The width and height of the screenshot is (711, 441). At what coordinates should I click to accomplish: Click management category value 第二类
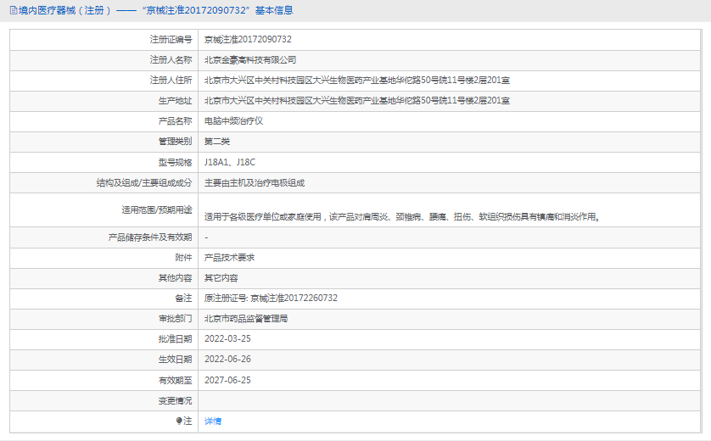217,142
